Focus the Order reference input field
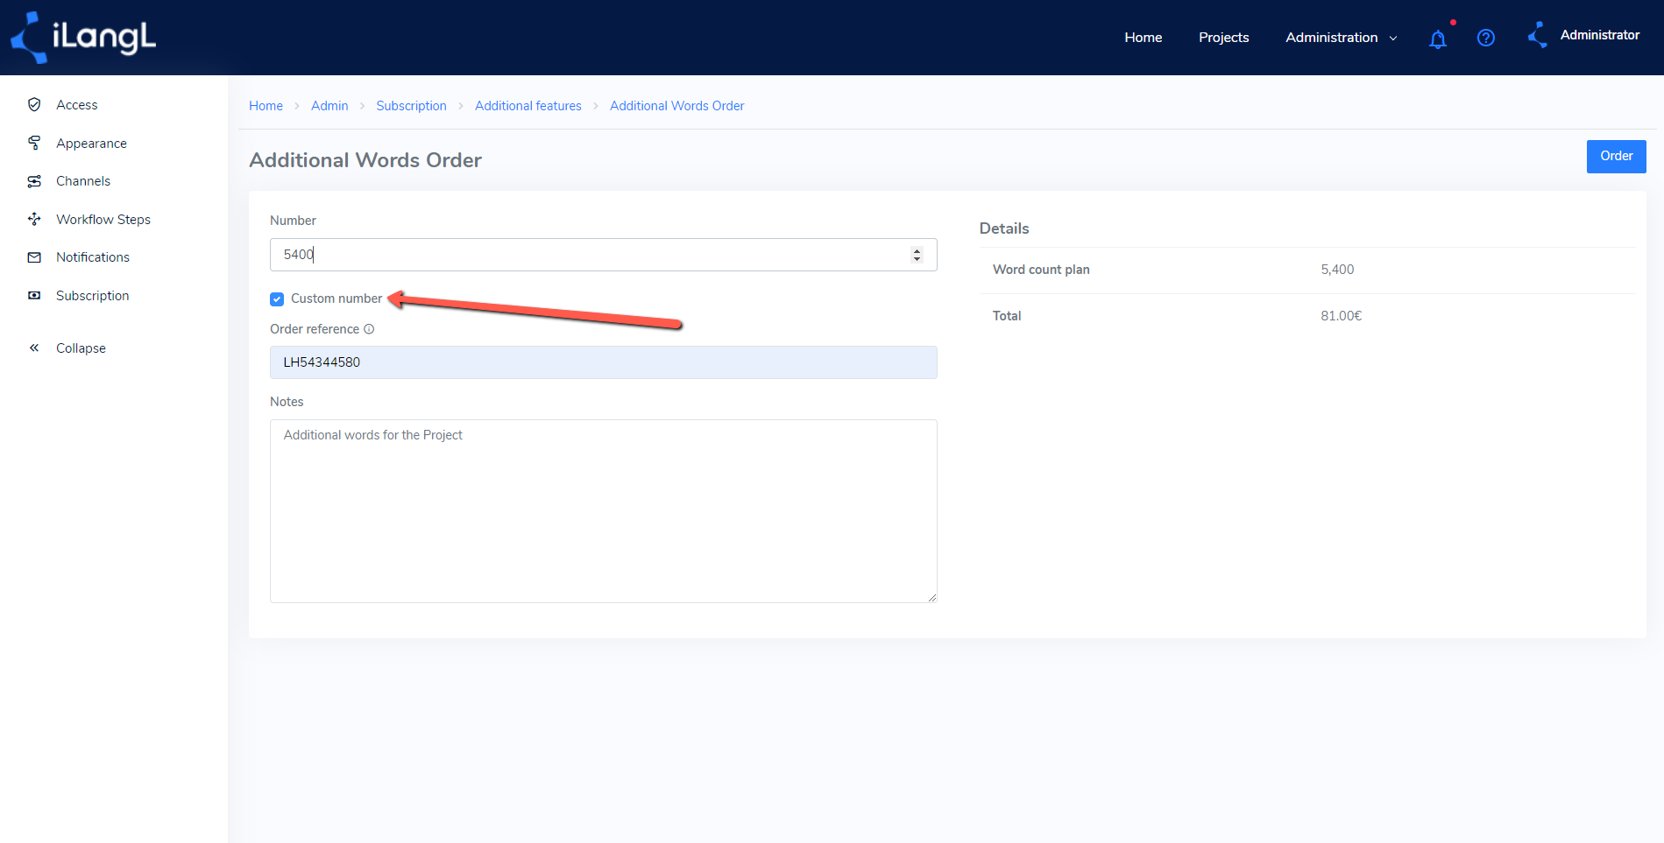This screenshot has width=1664, height=843. coord(603,362)
